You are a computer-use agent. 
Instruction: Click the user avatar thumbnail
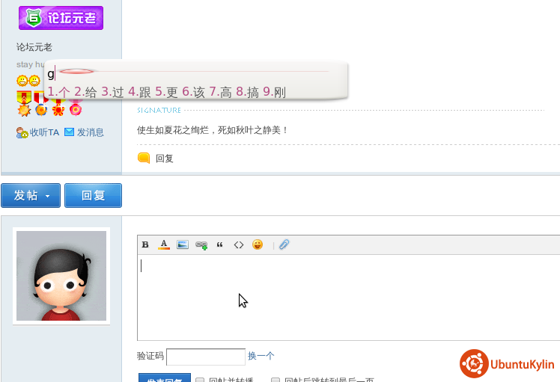coord(61,276)
